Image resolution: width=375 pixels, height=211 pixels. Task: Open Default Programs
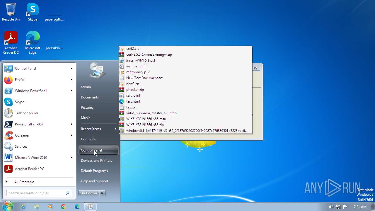click(x=94, y=171)
